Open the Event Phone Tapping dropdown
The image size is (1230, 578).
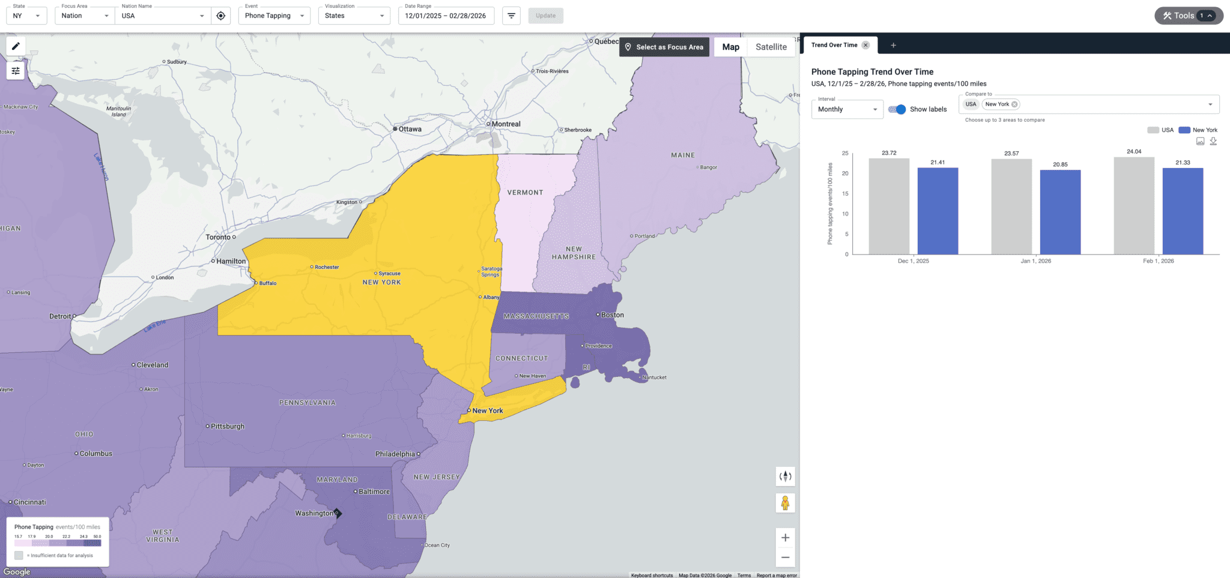click(x=274, y=16)
